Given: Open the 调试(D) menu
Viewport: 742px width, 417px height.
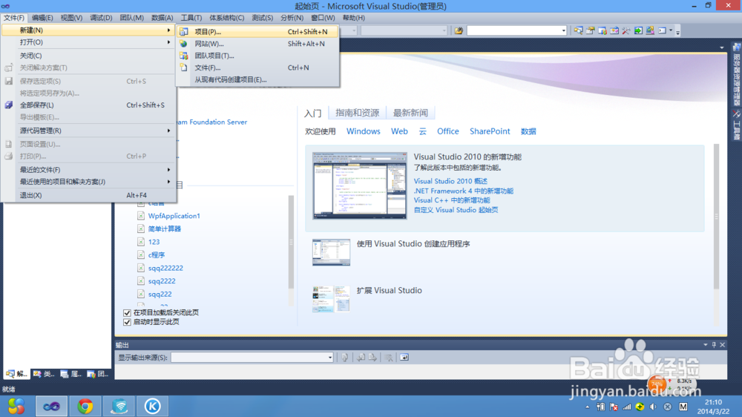Looking at the screenshot, I should tap(101, 18).
